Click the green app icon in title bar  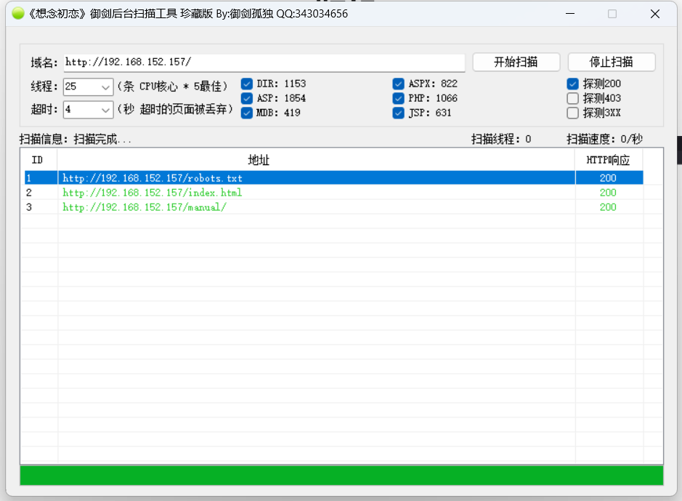coord(18,14)
